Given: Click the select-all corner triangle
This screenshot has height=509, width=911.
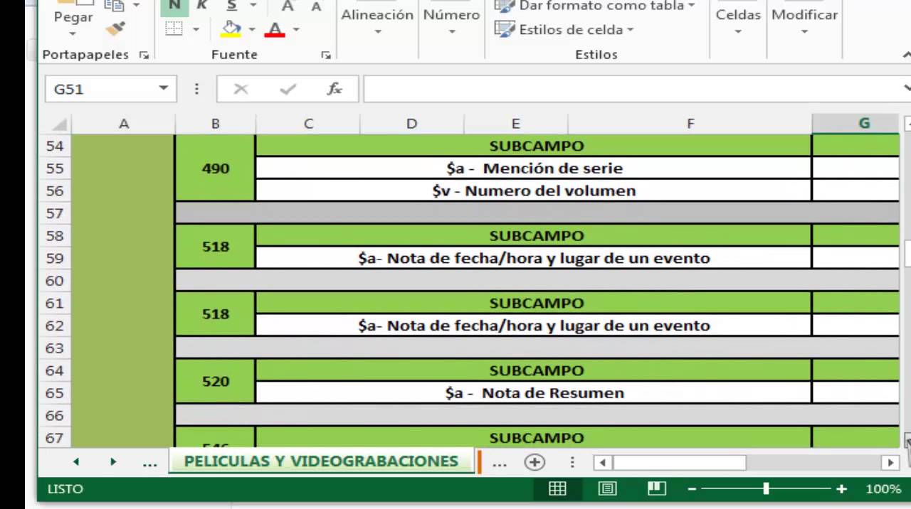Looking at the screenshot, I should (x=60, y=124).
